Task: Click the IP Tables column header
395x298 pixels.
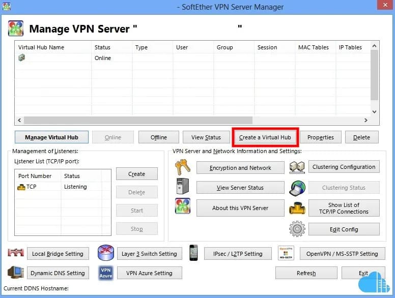Action: (353, 47)
